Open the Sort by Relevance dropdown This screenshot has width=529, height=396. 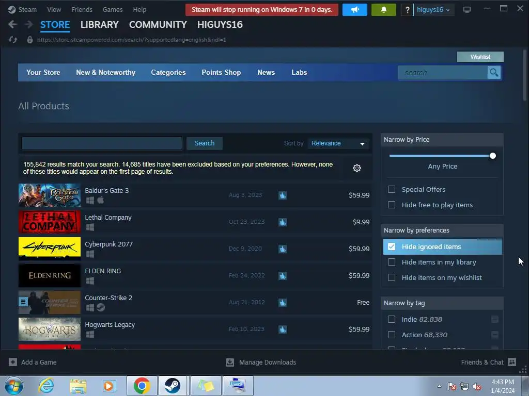[x=338, y=143]
